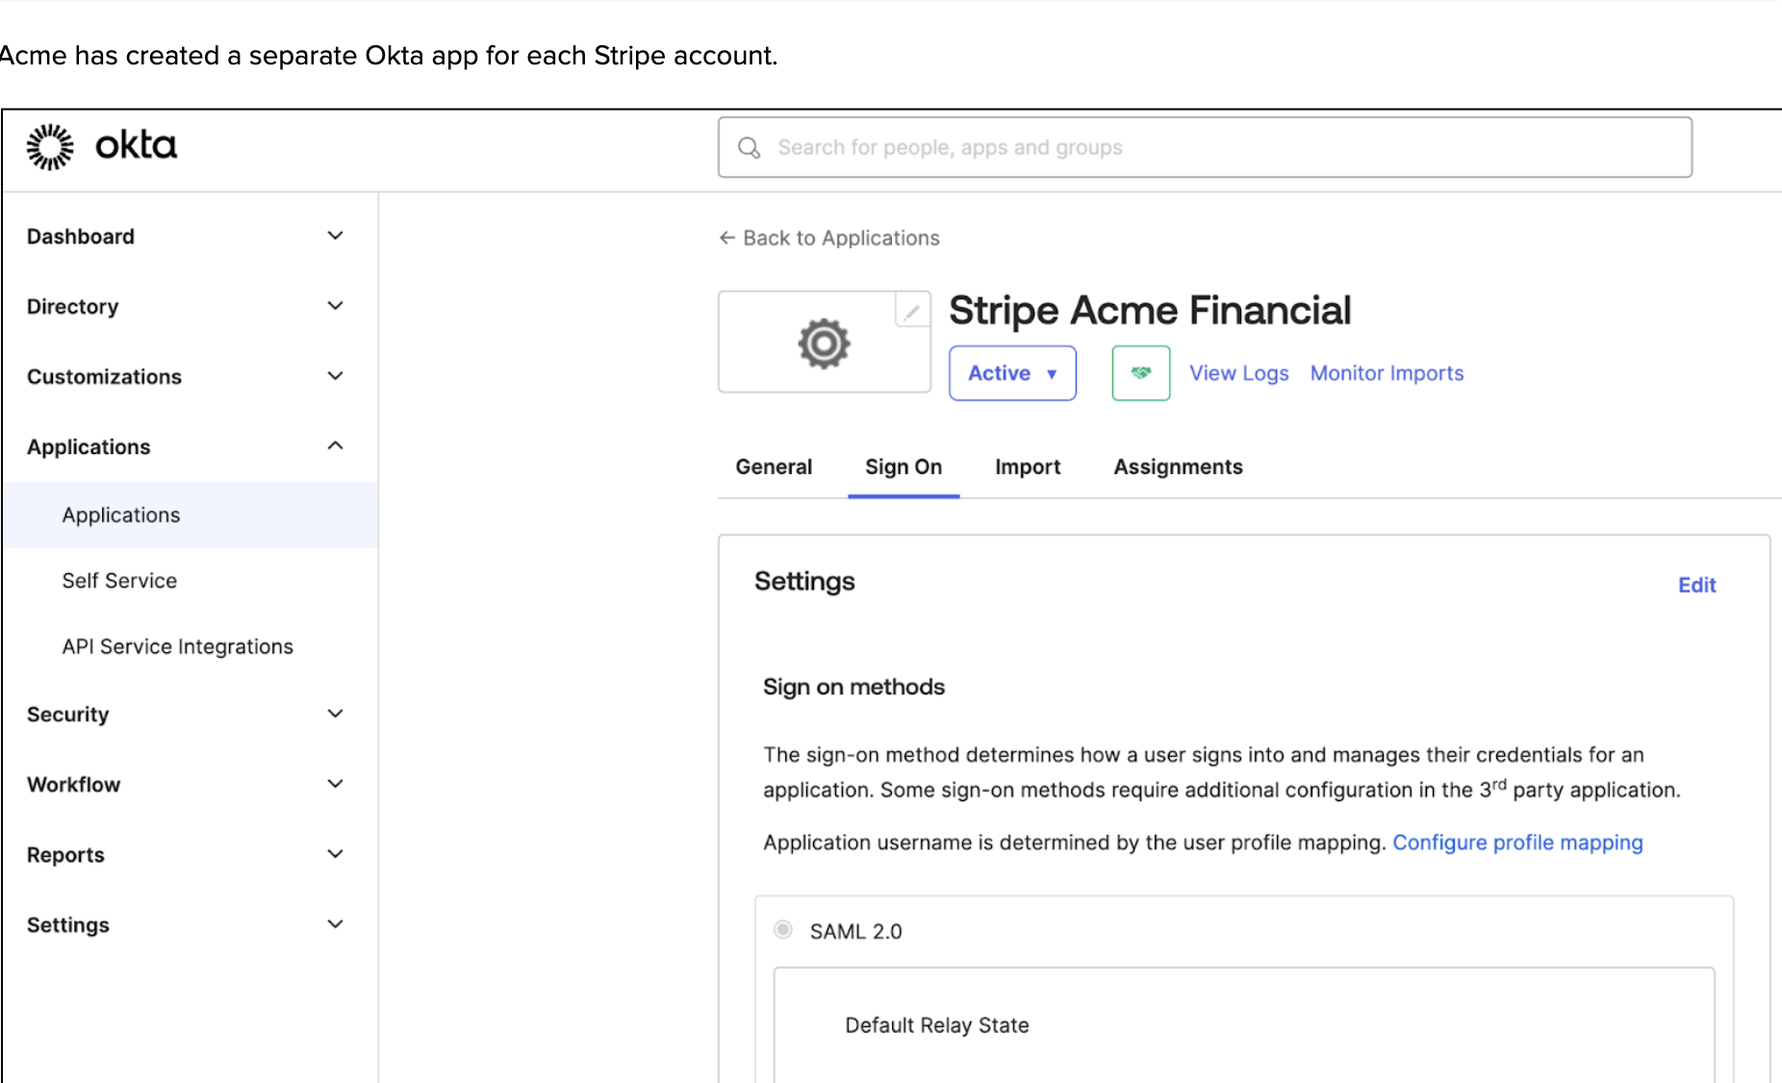Image resolution: width=1782 pixels, height=1083 pixels.
Task: Open View Logs link
Action: pos(1238,373)
